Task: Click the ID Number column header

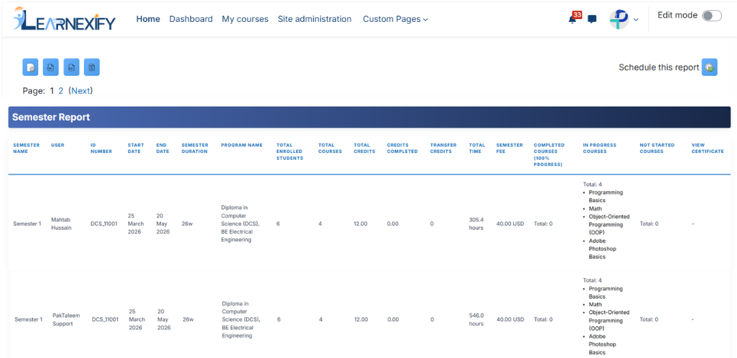Action: [x=101, y=148]
